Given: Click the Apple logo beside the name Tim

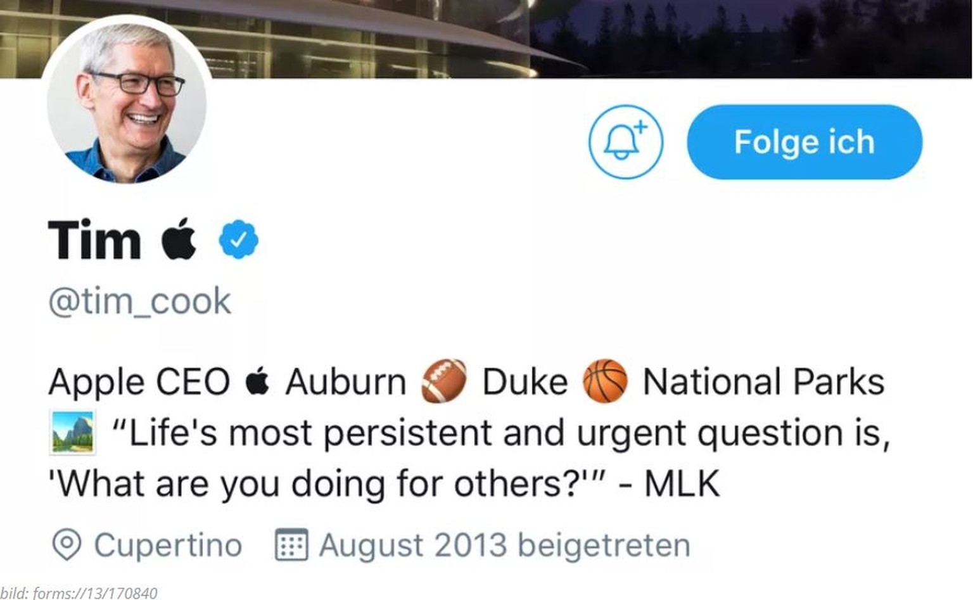Looking at the screenshot, I should (179, 239).
